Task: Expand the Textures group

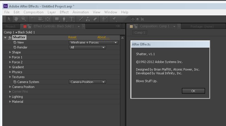Action: [x=10, y=77]
